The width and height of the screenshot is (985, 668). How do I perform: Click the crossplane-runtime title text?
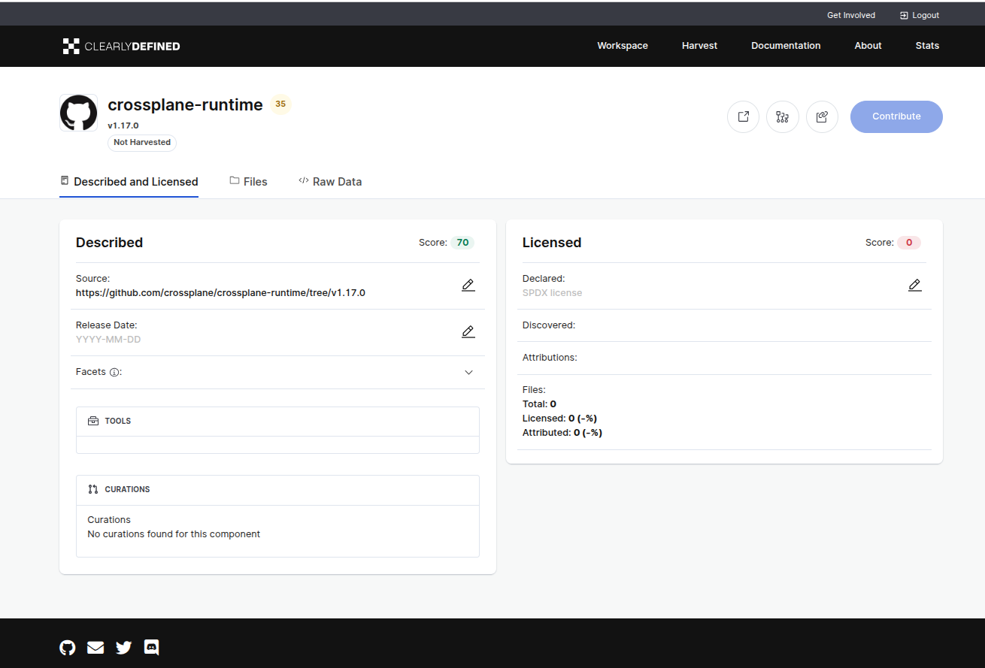[185, 105]
